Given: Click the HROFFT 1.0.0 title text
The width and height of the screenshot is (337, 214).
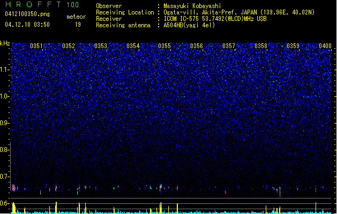Looking at the screenshot, I should coord(42,4).
